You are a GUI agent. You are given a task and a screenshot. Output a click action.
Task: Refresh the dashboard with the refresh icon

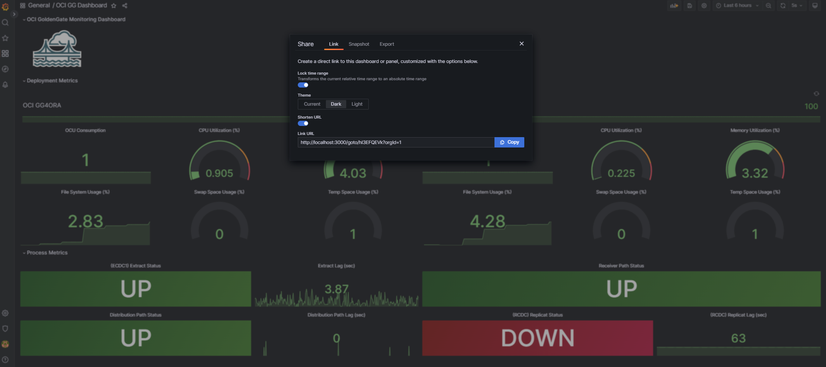click(x=783, y=6)
